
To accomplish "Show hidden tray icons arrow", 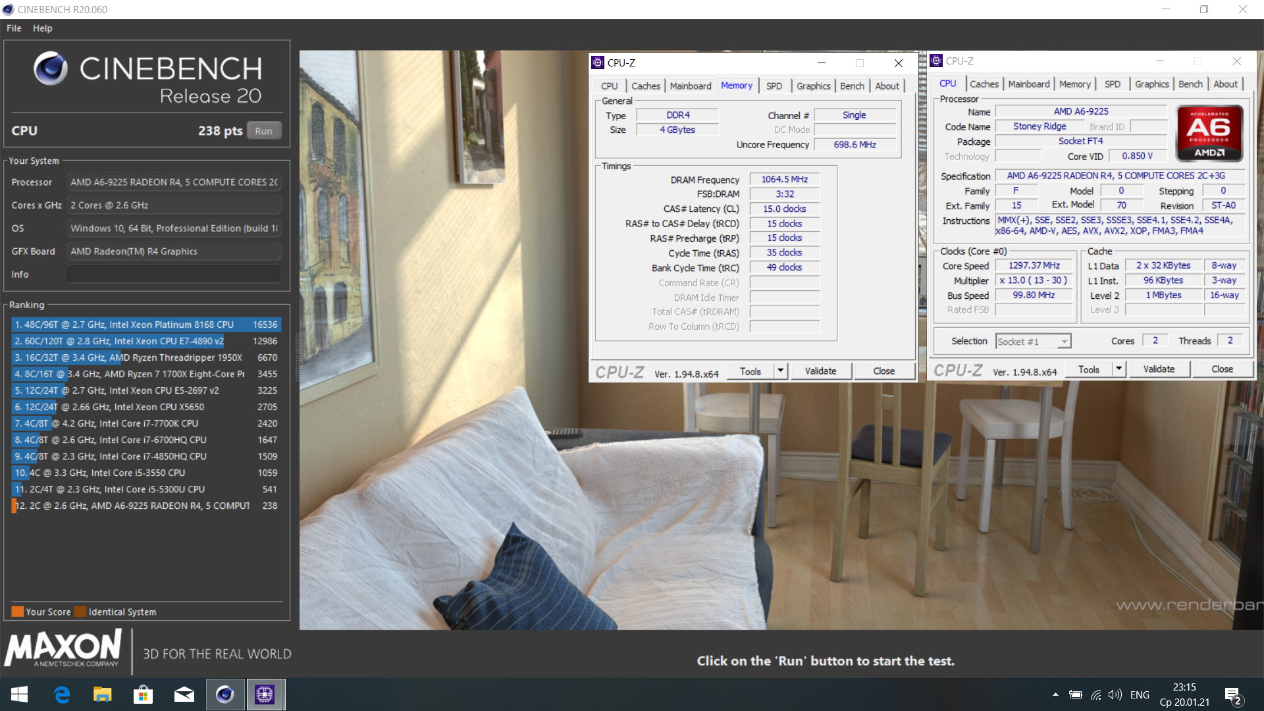I will coord(1055,695).
